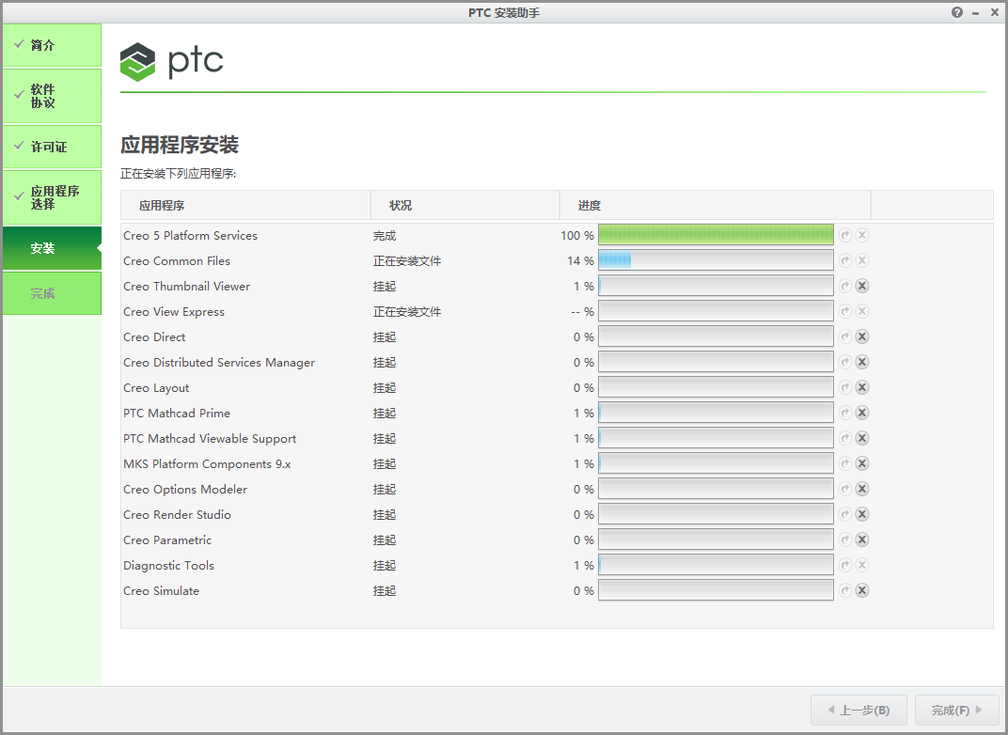Click the PTC logo
Image resolution: width=1008 pixels, height=735 pixels.
point(172,60)
